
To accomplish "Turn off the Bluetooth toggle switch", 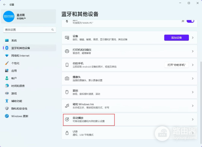I will (x=191, y=21).
